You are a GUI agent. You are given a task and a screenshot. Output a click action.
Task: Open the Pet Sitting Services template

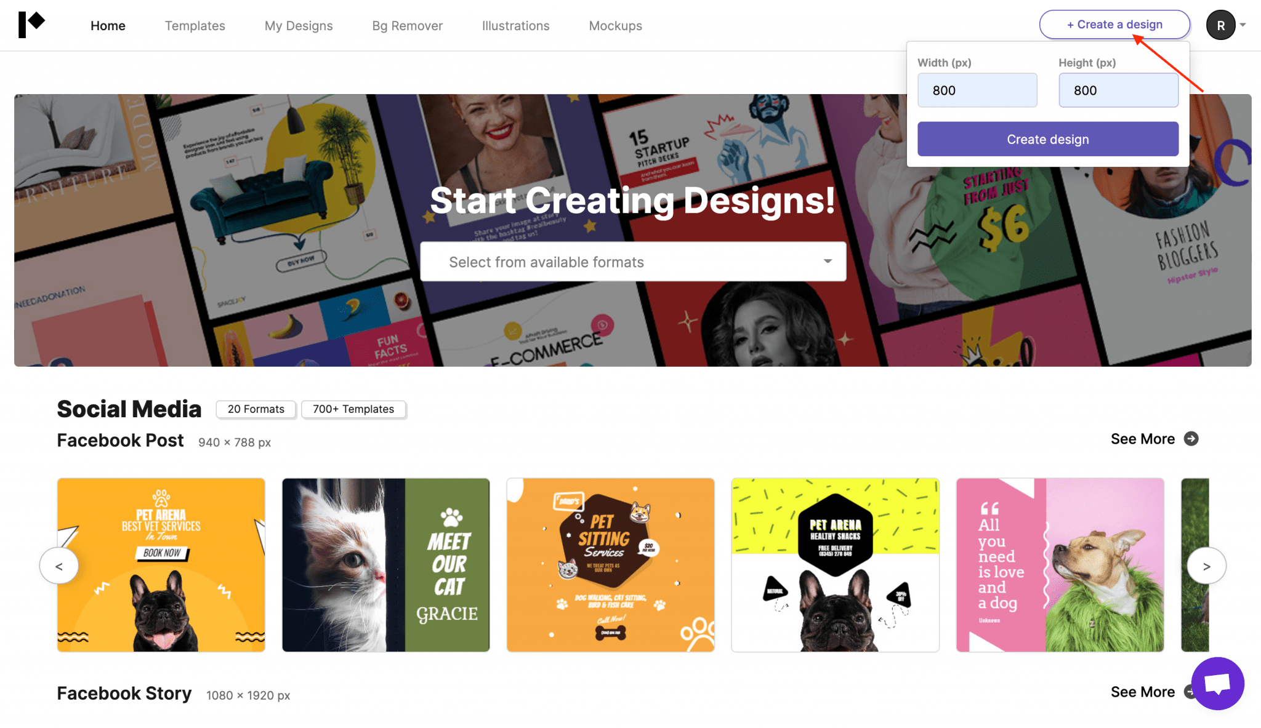(x=610, y=565)
